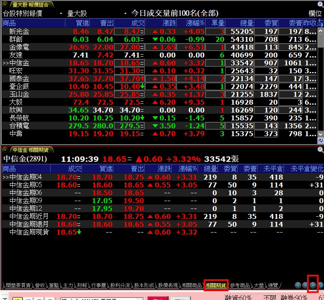The image size is (324, 300).
Task: Select the 臺企銀 stock row
Action: [x=160, y=86]
